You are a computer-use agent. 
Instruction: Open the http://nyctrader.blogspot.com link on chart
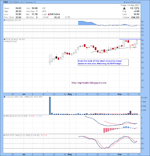tap(89, 83)
